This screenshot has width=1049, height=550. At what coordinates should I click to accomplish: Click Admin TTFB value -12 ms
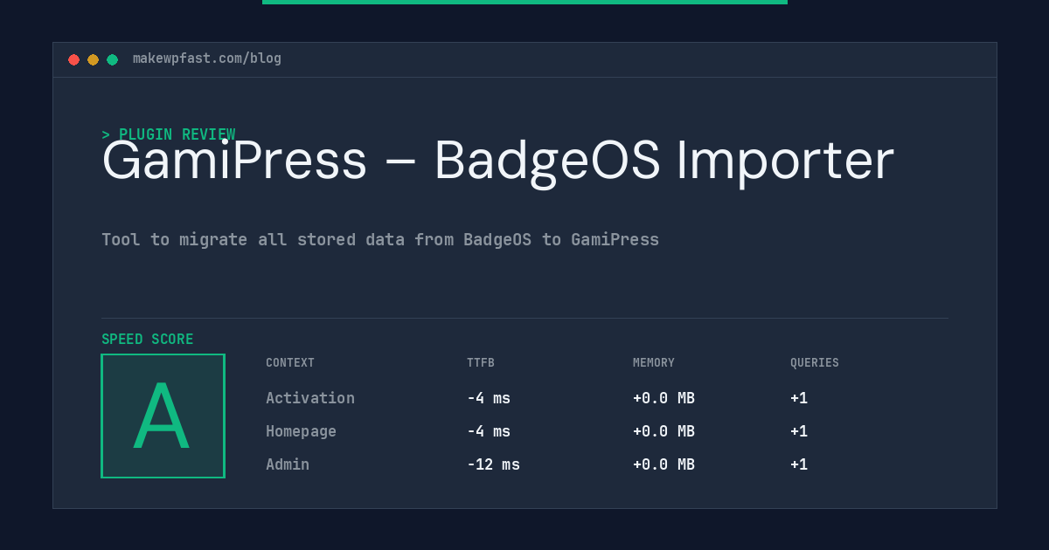493,464
